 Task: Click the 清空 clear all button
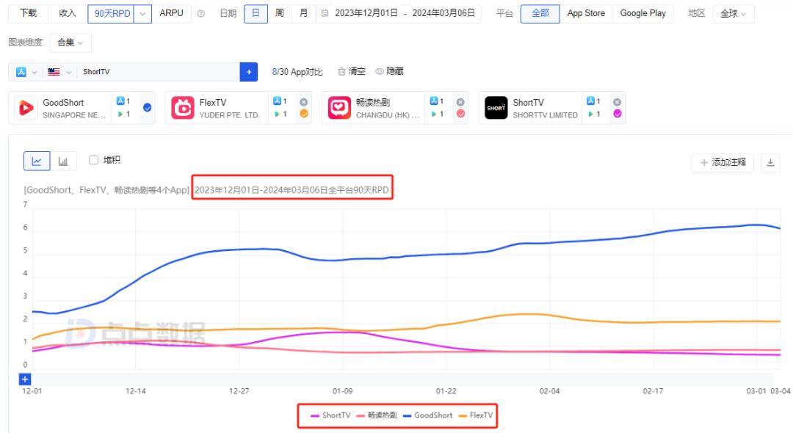(x=352, y=72)
